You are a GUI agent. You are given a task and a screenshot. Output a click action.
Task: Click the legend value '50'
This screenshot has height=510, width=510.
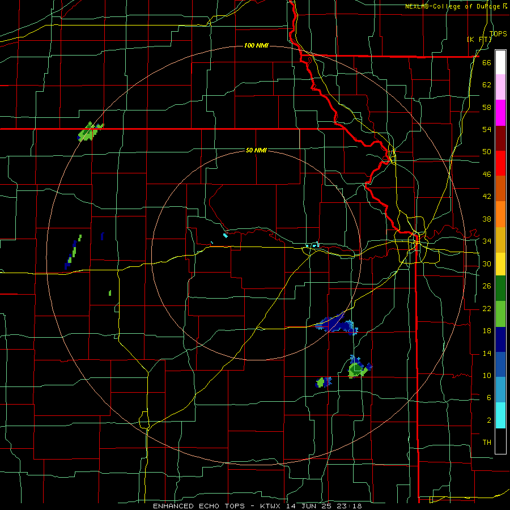[487, 152]
